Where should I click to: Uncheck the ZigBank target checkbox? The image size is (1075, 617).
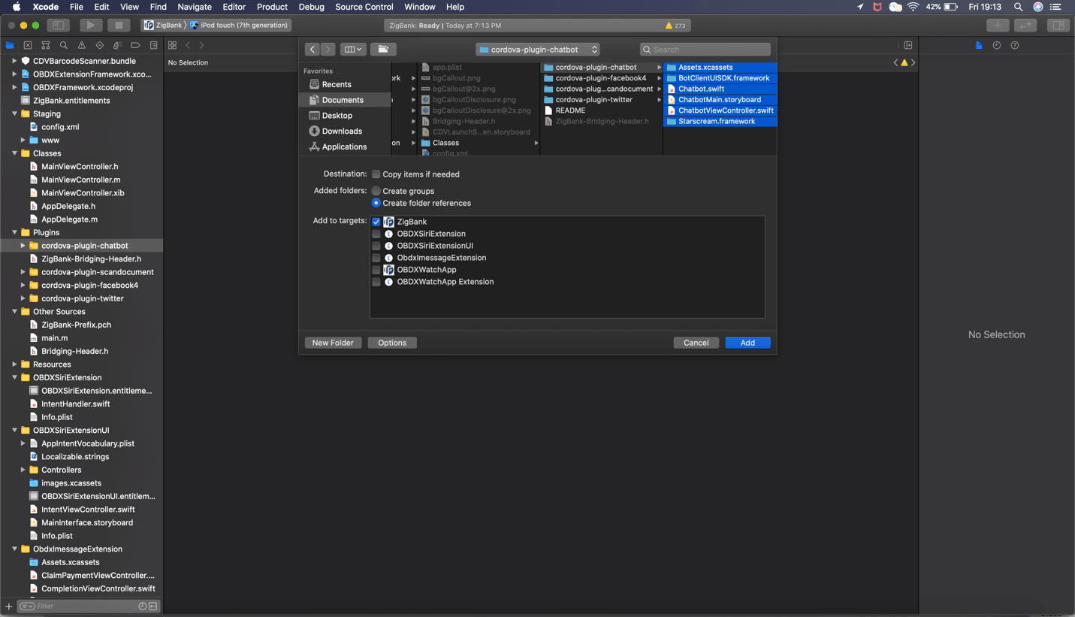point(376,222)
